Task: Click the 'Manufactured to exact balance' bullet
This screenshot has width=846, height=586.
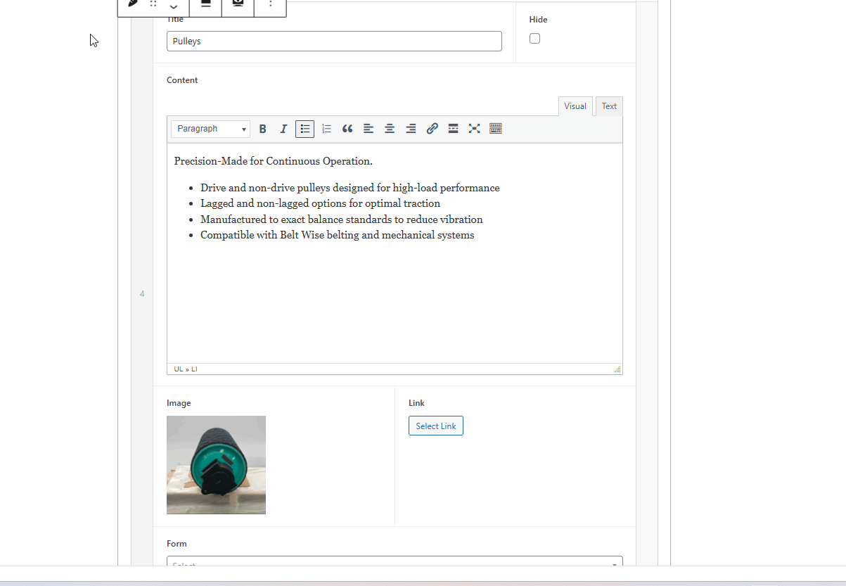Action: click(x=342, y=219)
